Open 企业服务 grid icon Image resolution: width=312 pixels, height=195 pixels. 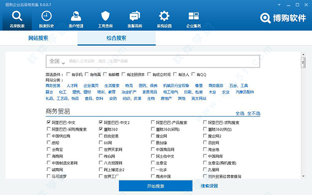(x=193, y=16)
